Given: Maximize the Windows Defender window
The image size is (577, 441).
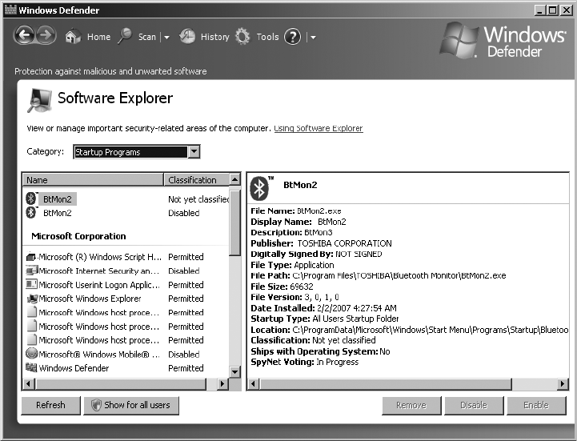Looking at the screenshot, I should coord(553,10).
